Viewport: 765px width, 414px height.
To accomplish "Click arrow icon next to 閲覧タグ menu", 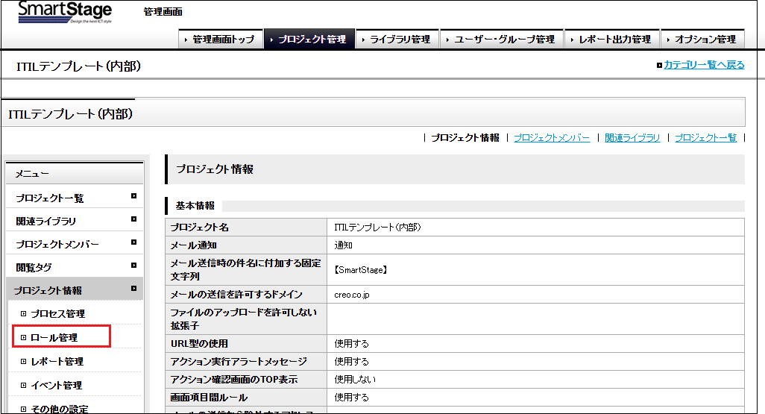I will tap(133, 266).
